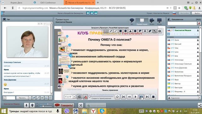Select the circle shape tool

[x=125, y=31]
